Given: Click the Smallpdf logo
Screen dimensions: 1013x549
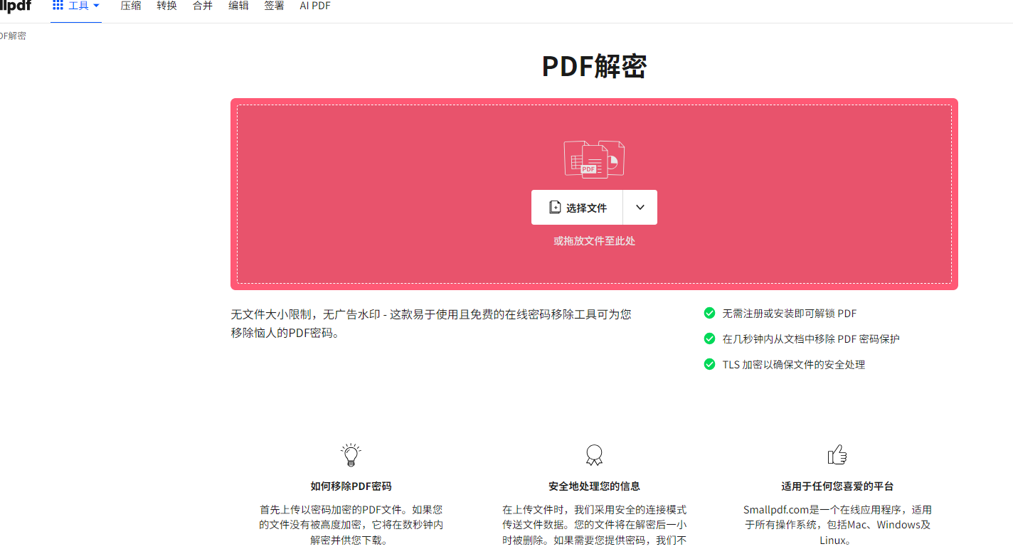Looking at the screenshot, I should [x=14, y=6].
